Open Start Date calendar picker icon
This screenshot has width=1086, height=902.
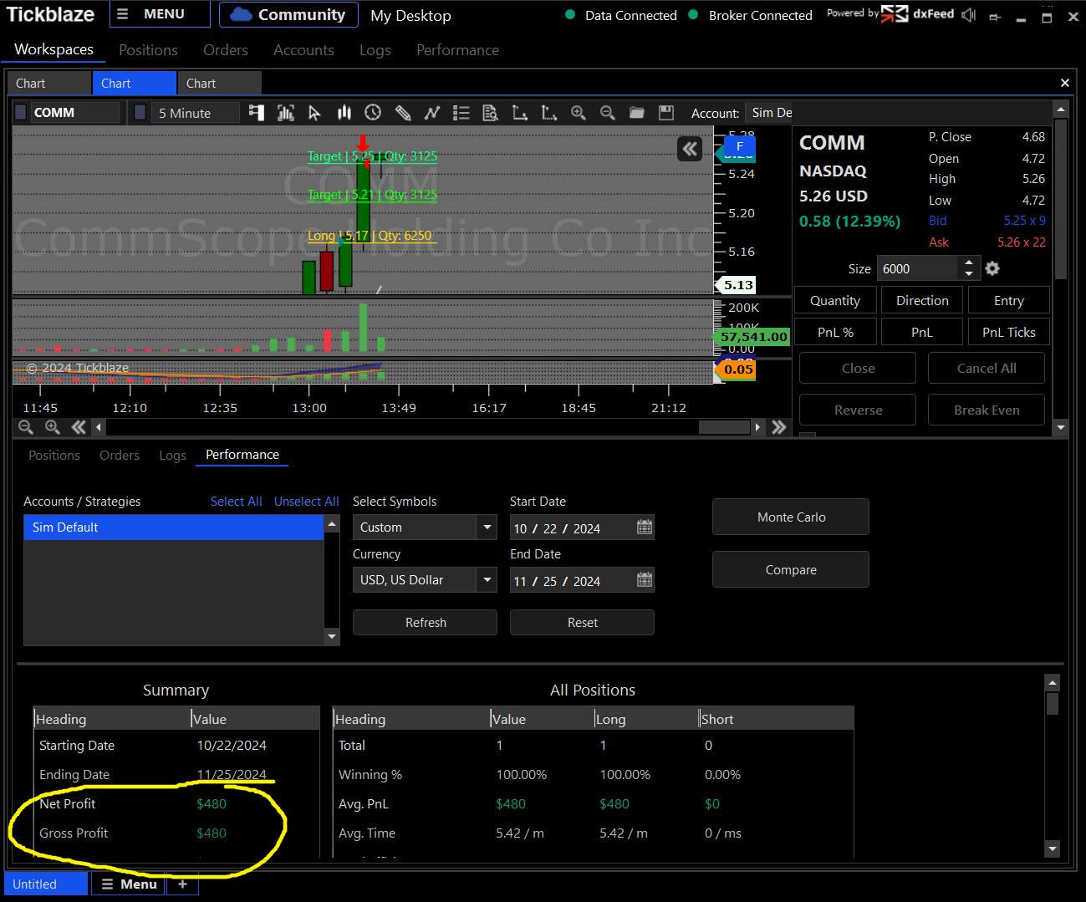645,527
